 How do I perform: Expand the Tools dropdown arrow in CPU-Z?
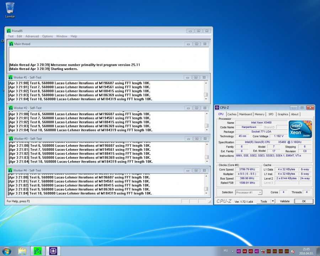pyautogui.click(x=273, y=201)
